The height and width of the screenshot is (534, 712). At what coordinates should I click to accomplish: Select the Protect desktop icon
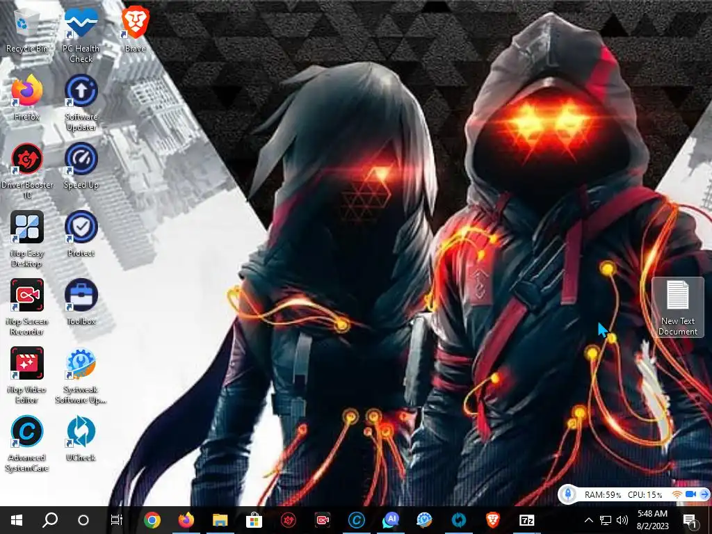tap(81, 234)
